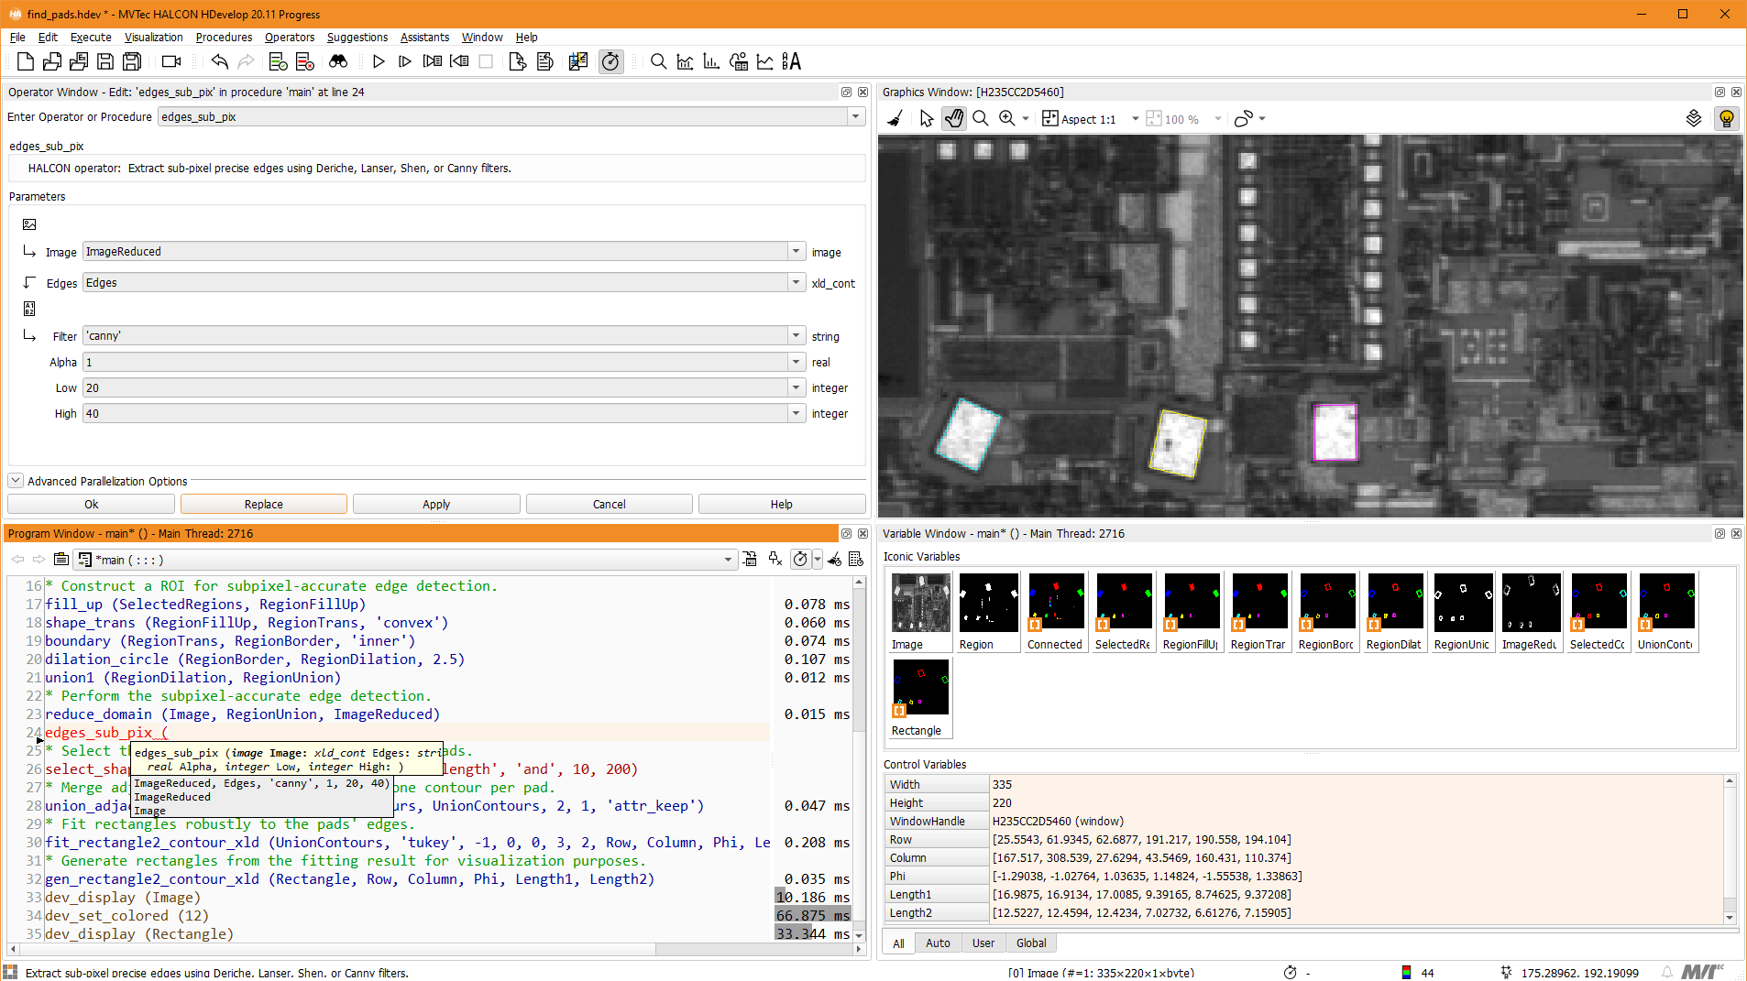Image resolution: width=1747 pixels, height=981 pixels.
Task: Open the OCR training file browser
Action: click(792, 61)
